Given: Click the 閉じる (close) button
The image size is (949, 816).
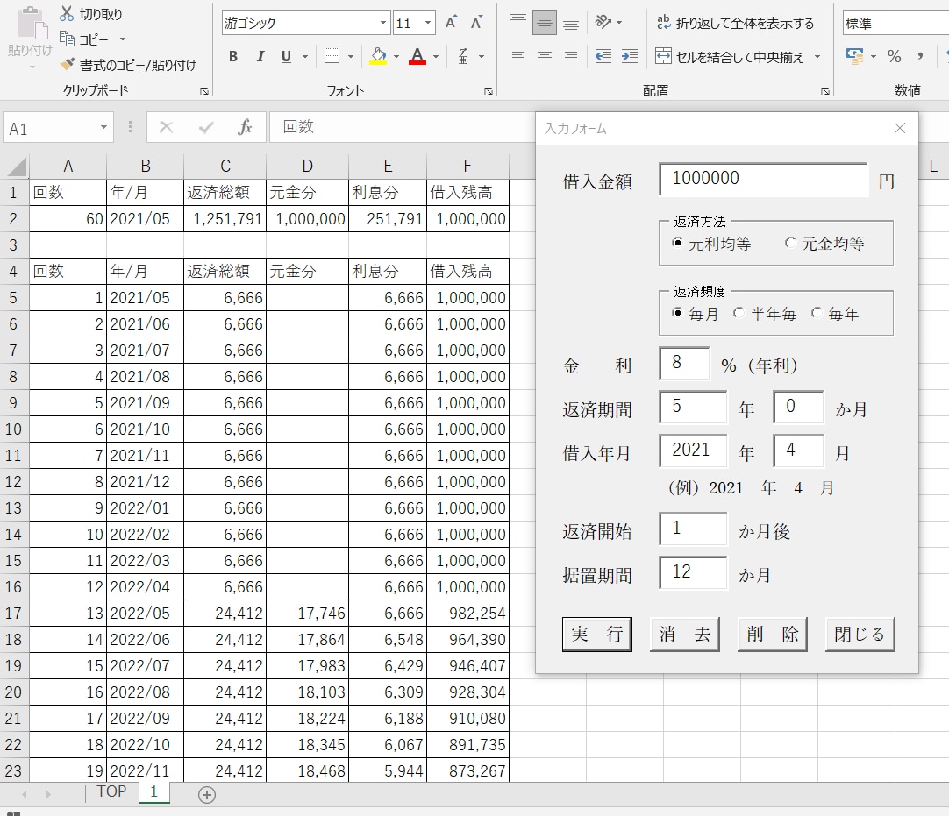Looking at the screenshot, I should click(x=860, y=634).
